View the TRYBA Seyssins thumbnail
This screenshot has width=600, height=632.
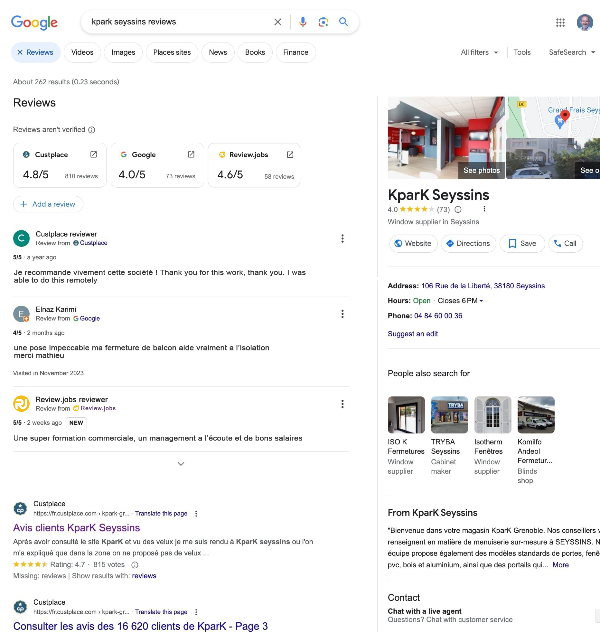click(x=449, y=415)
